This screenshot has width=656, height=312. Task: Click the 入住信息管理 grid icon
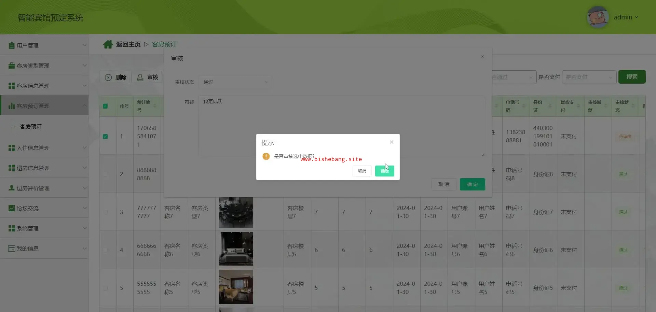pos(12,148)
